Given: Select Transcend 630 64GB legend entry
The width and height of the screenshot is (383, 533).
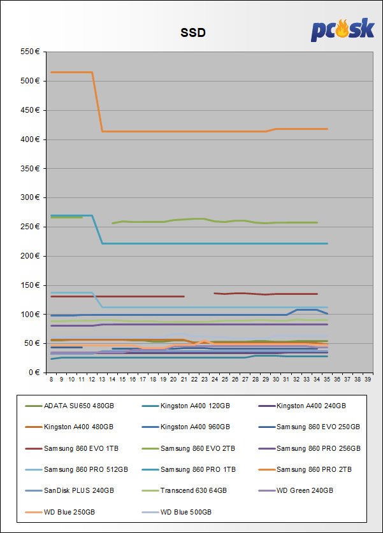Looking at the screenshot, I should pos(184,491).
